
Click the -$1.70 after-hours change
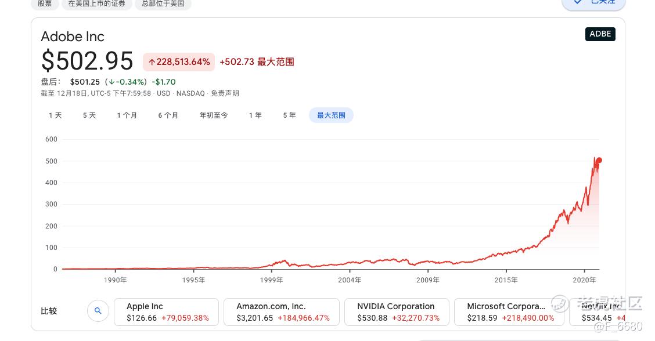point(163,82)
